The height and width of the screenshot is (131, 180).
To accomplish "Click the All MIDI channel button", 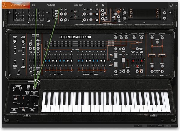I will pyautogui.click(x=151, y=126).
